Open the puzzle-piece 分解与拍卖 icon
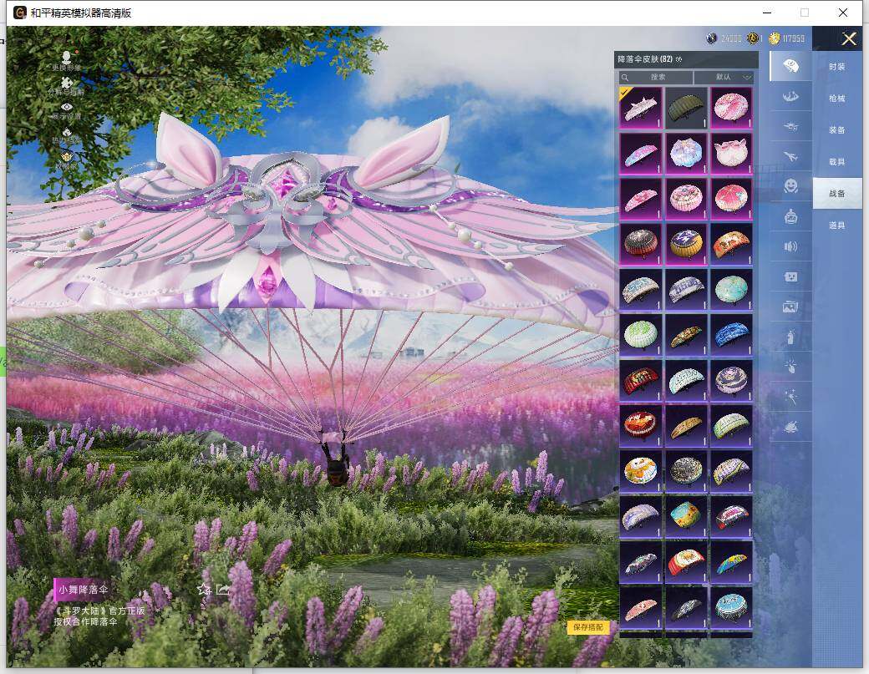This screenshot has height=674, width=869. point(67,83)
